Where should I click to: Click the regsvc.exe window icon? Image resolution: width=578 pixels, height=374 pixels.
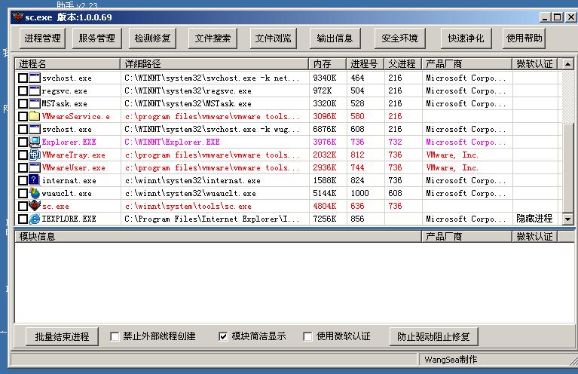pos(34,90)
